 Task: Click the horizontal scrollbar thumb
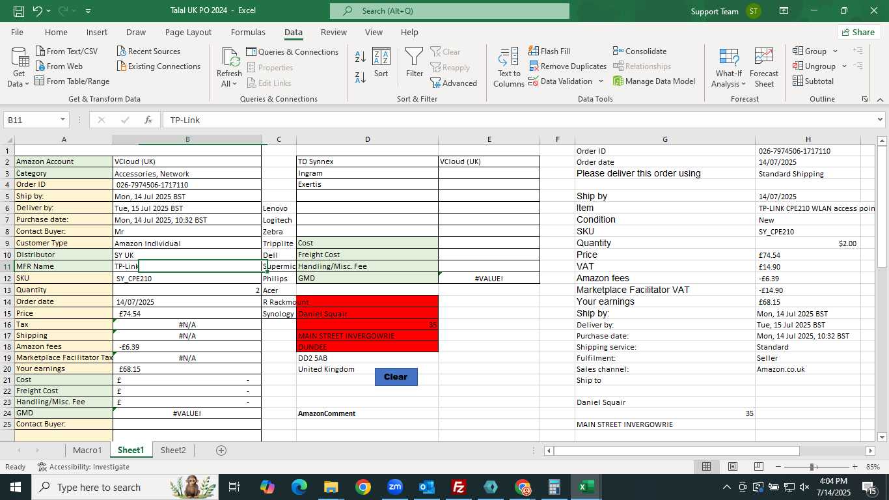point(676,451)
